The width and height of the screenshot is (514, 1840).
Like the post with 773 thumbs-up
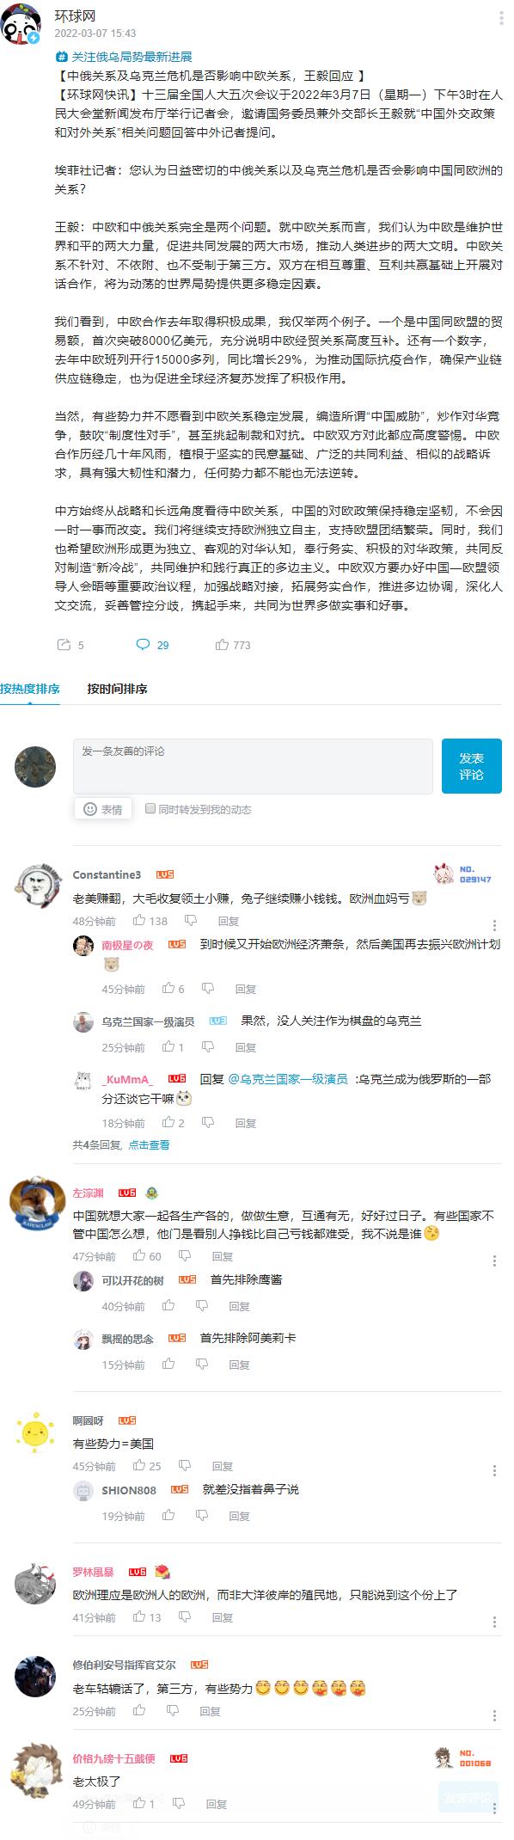click(222, 644)
